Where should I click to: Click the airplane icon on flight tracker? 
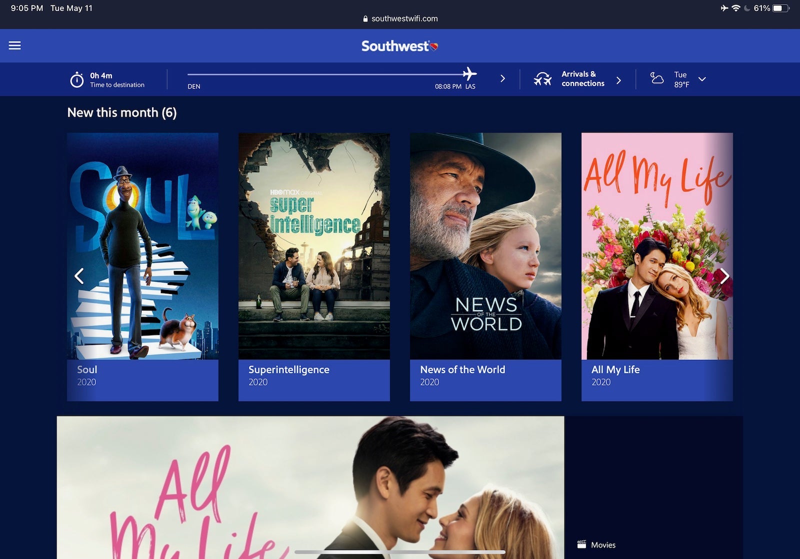pyautogui.click(x=469, y=74)
